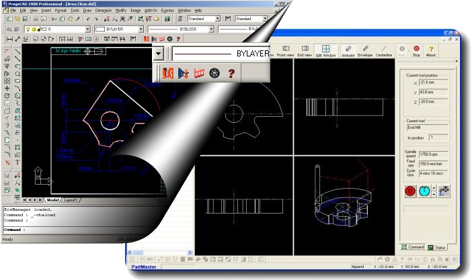Click the Spindle speed field 1750.0 rpm
Image resolution: width=472 pixels, height=280 pixels.
coord(433,154)
